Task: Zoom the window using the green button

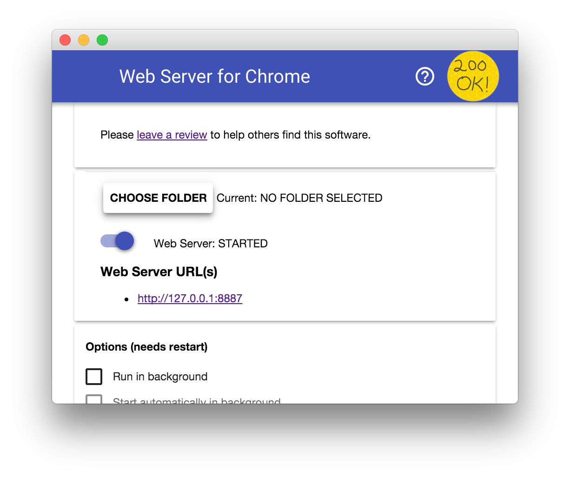Action: pos(102,40)
